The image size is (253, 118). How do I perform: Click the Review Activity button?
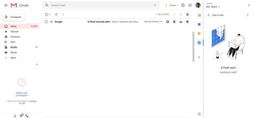coord(153,22)
